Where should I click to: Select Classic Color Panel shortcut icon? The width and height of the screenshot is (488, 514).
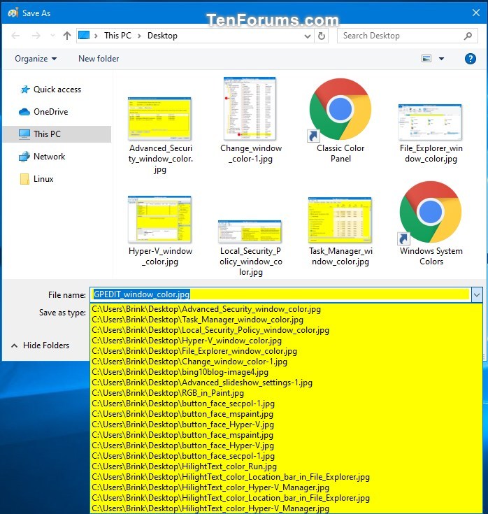pyautogui.click(x=340, y=109)
